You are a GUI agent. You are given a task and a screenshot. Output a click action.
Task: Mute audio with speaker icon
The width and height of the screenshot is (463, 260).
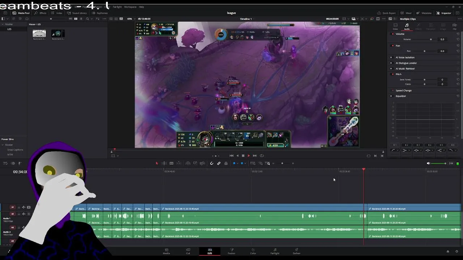coord(428,163)
